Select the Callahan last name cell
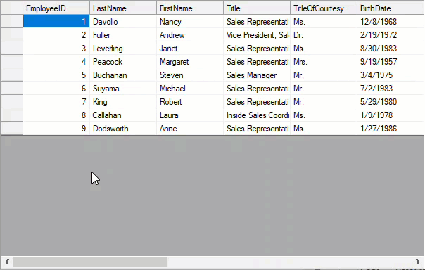 pyautogui.click(x=123, y=115)
